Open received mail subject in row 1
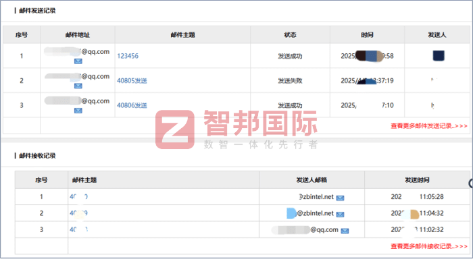The image size is (473, 259). tap(79, 197)
